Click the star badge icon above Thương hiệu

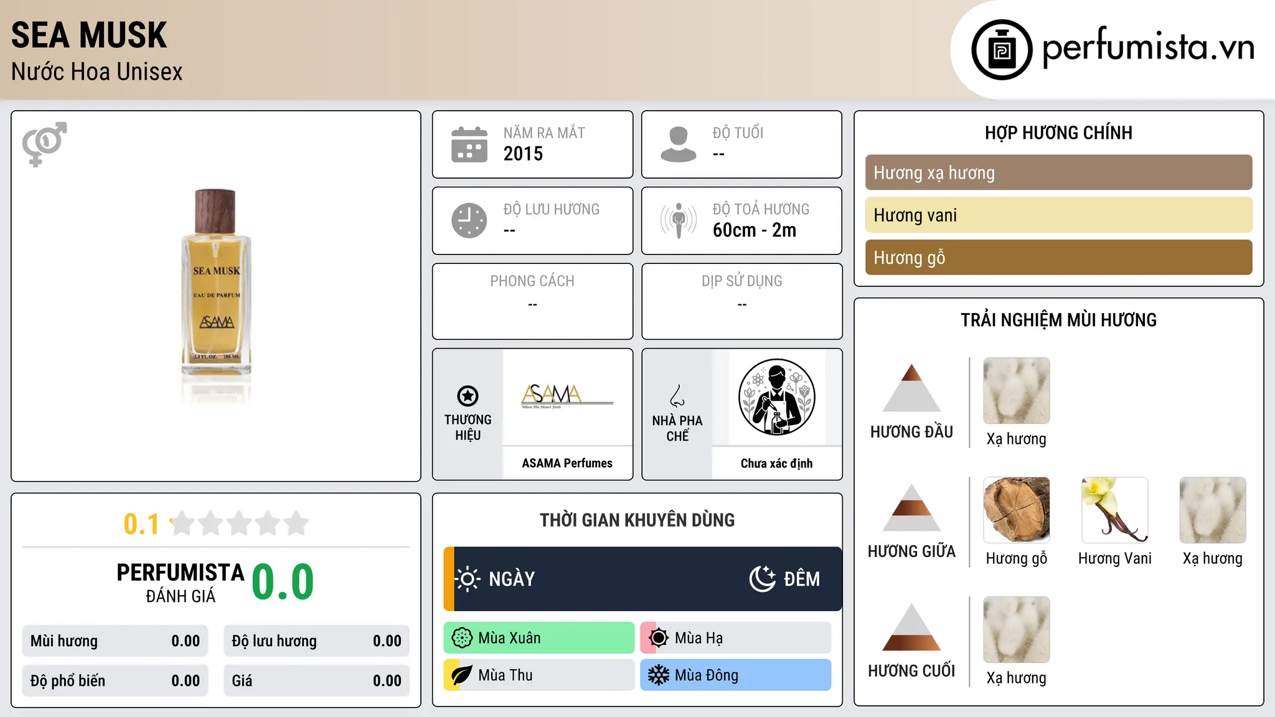(468, 395)
